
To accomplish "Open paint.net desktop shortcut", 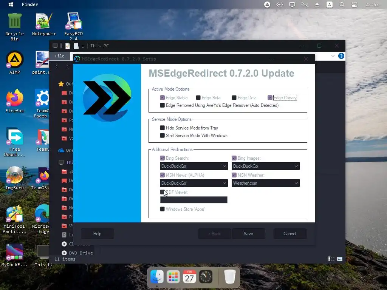I will click(42, 63).
